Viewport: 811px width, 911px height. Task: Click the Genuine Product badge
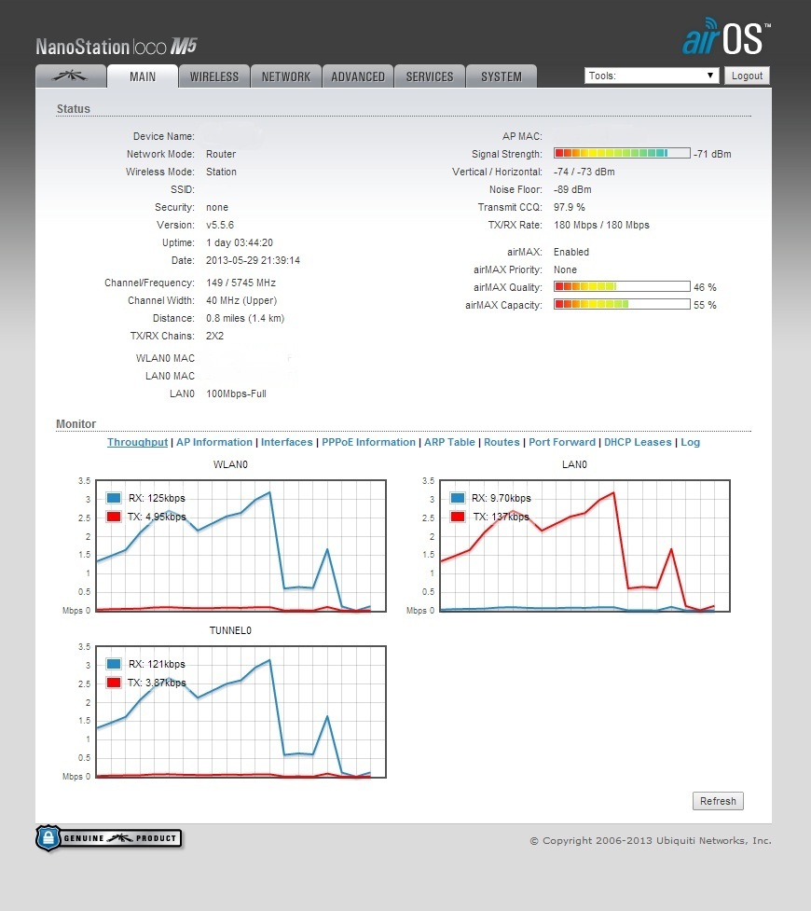click(x=109, y=837)
